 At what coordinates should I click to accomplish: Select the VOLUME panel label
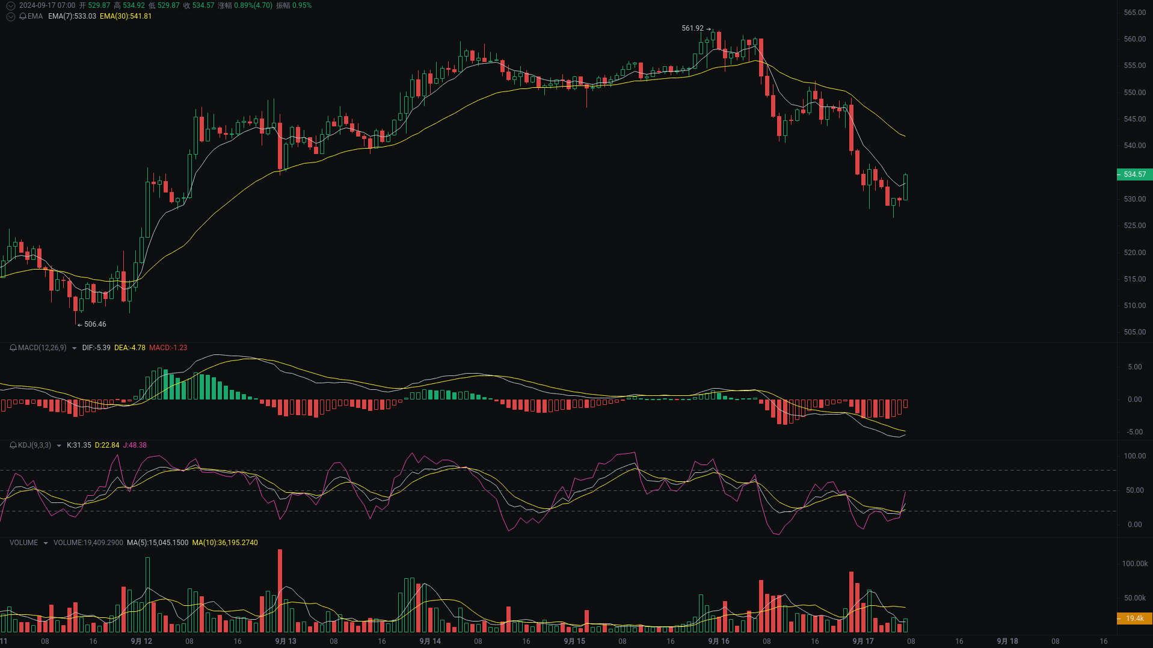pos(23,542)
